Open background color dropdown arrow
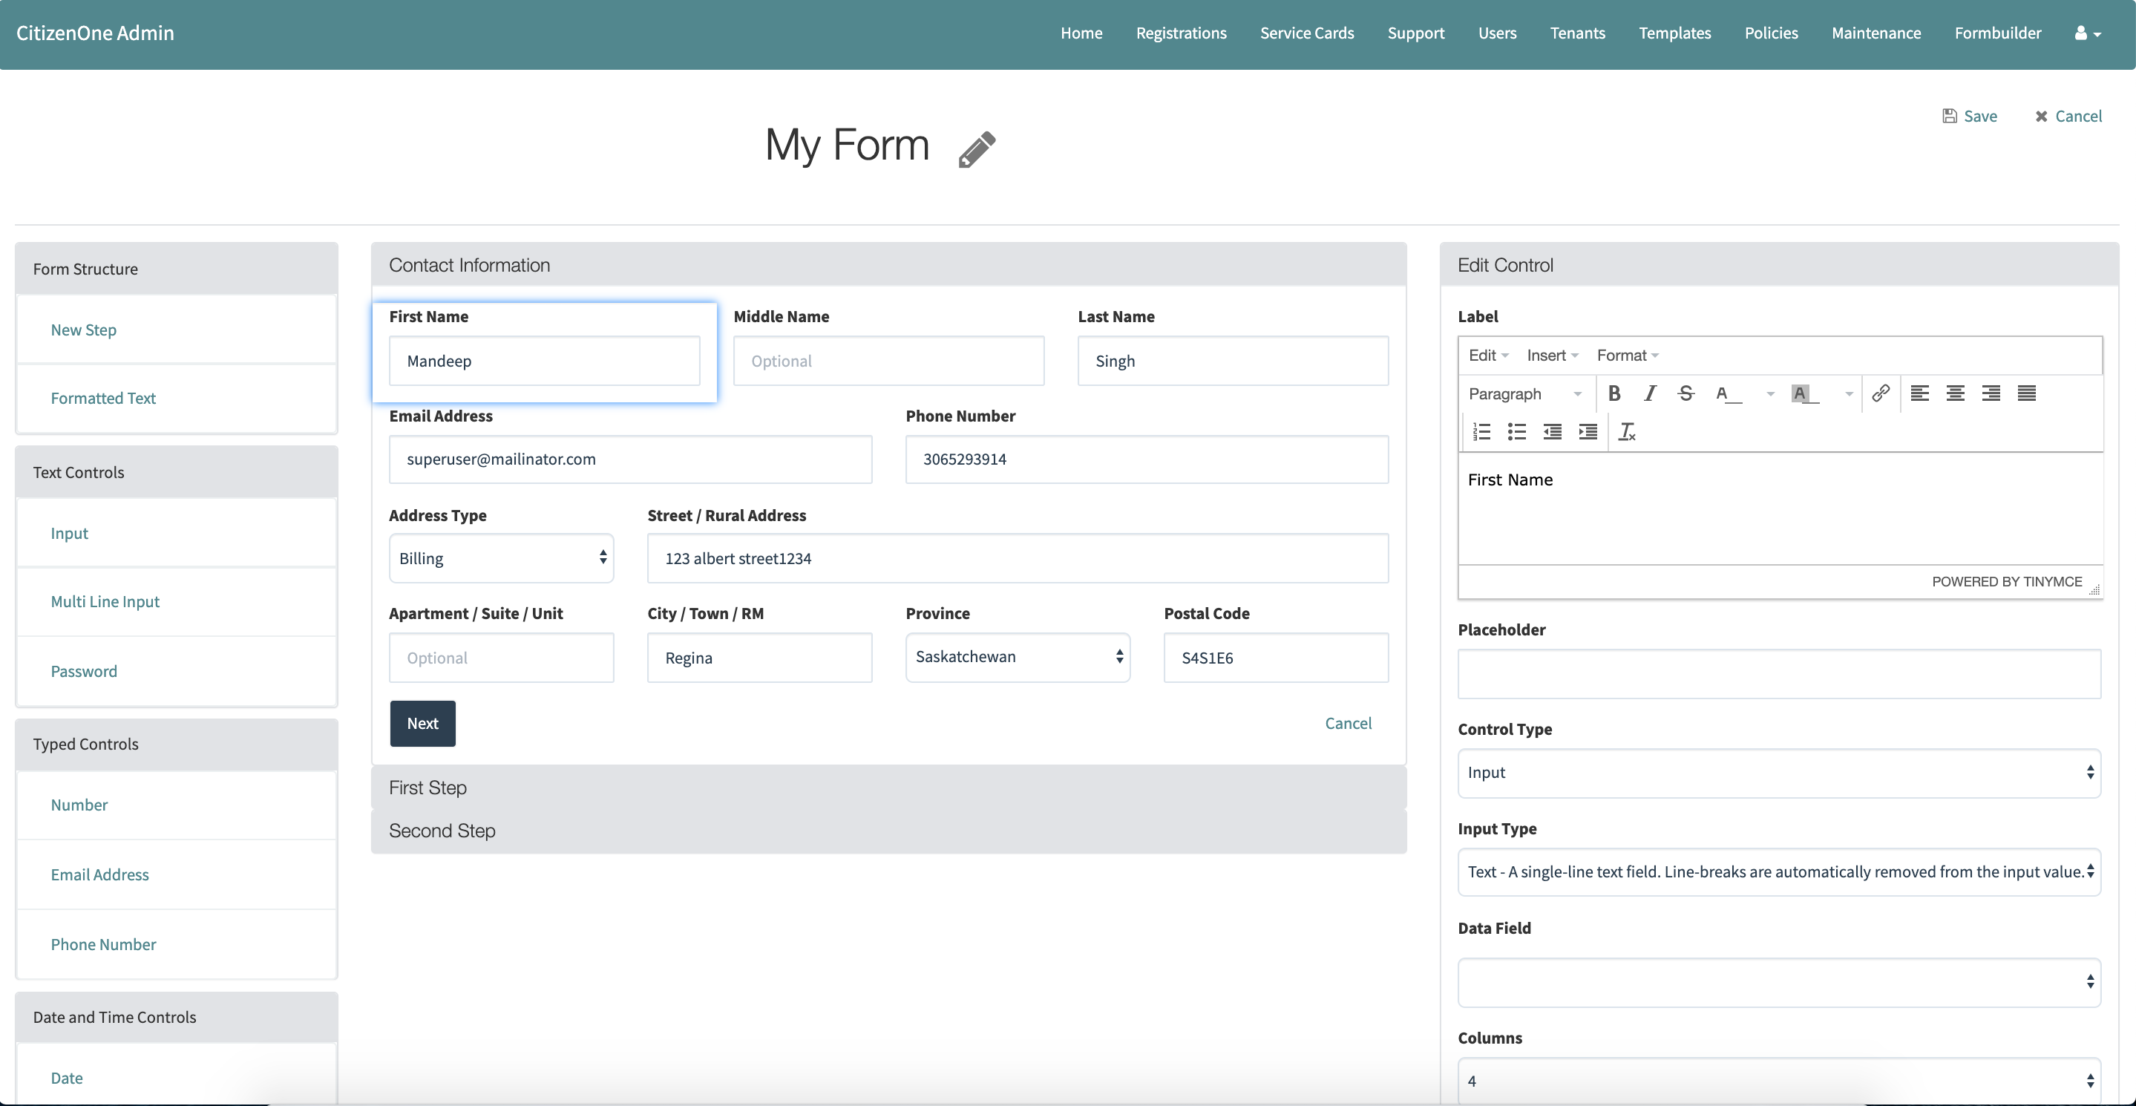2136x1106 pixels. [1848, 394]
